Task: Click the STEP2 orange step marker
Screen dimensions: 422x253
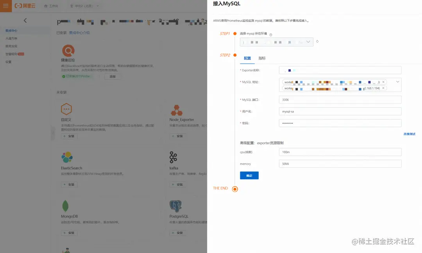Action: (235, 55)
